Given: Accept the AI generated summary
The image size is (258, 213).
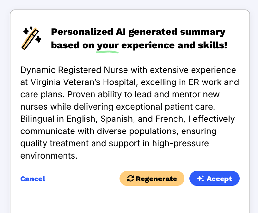Looking at the screenshot, I should [214, 178].
